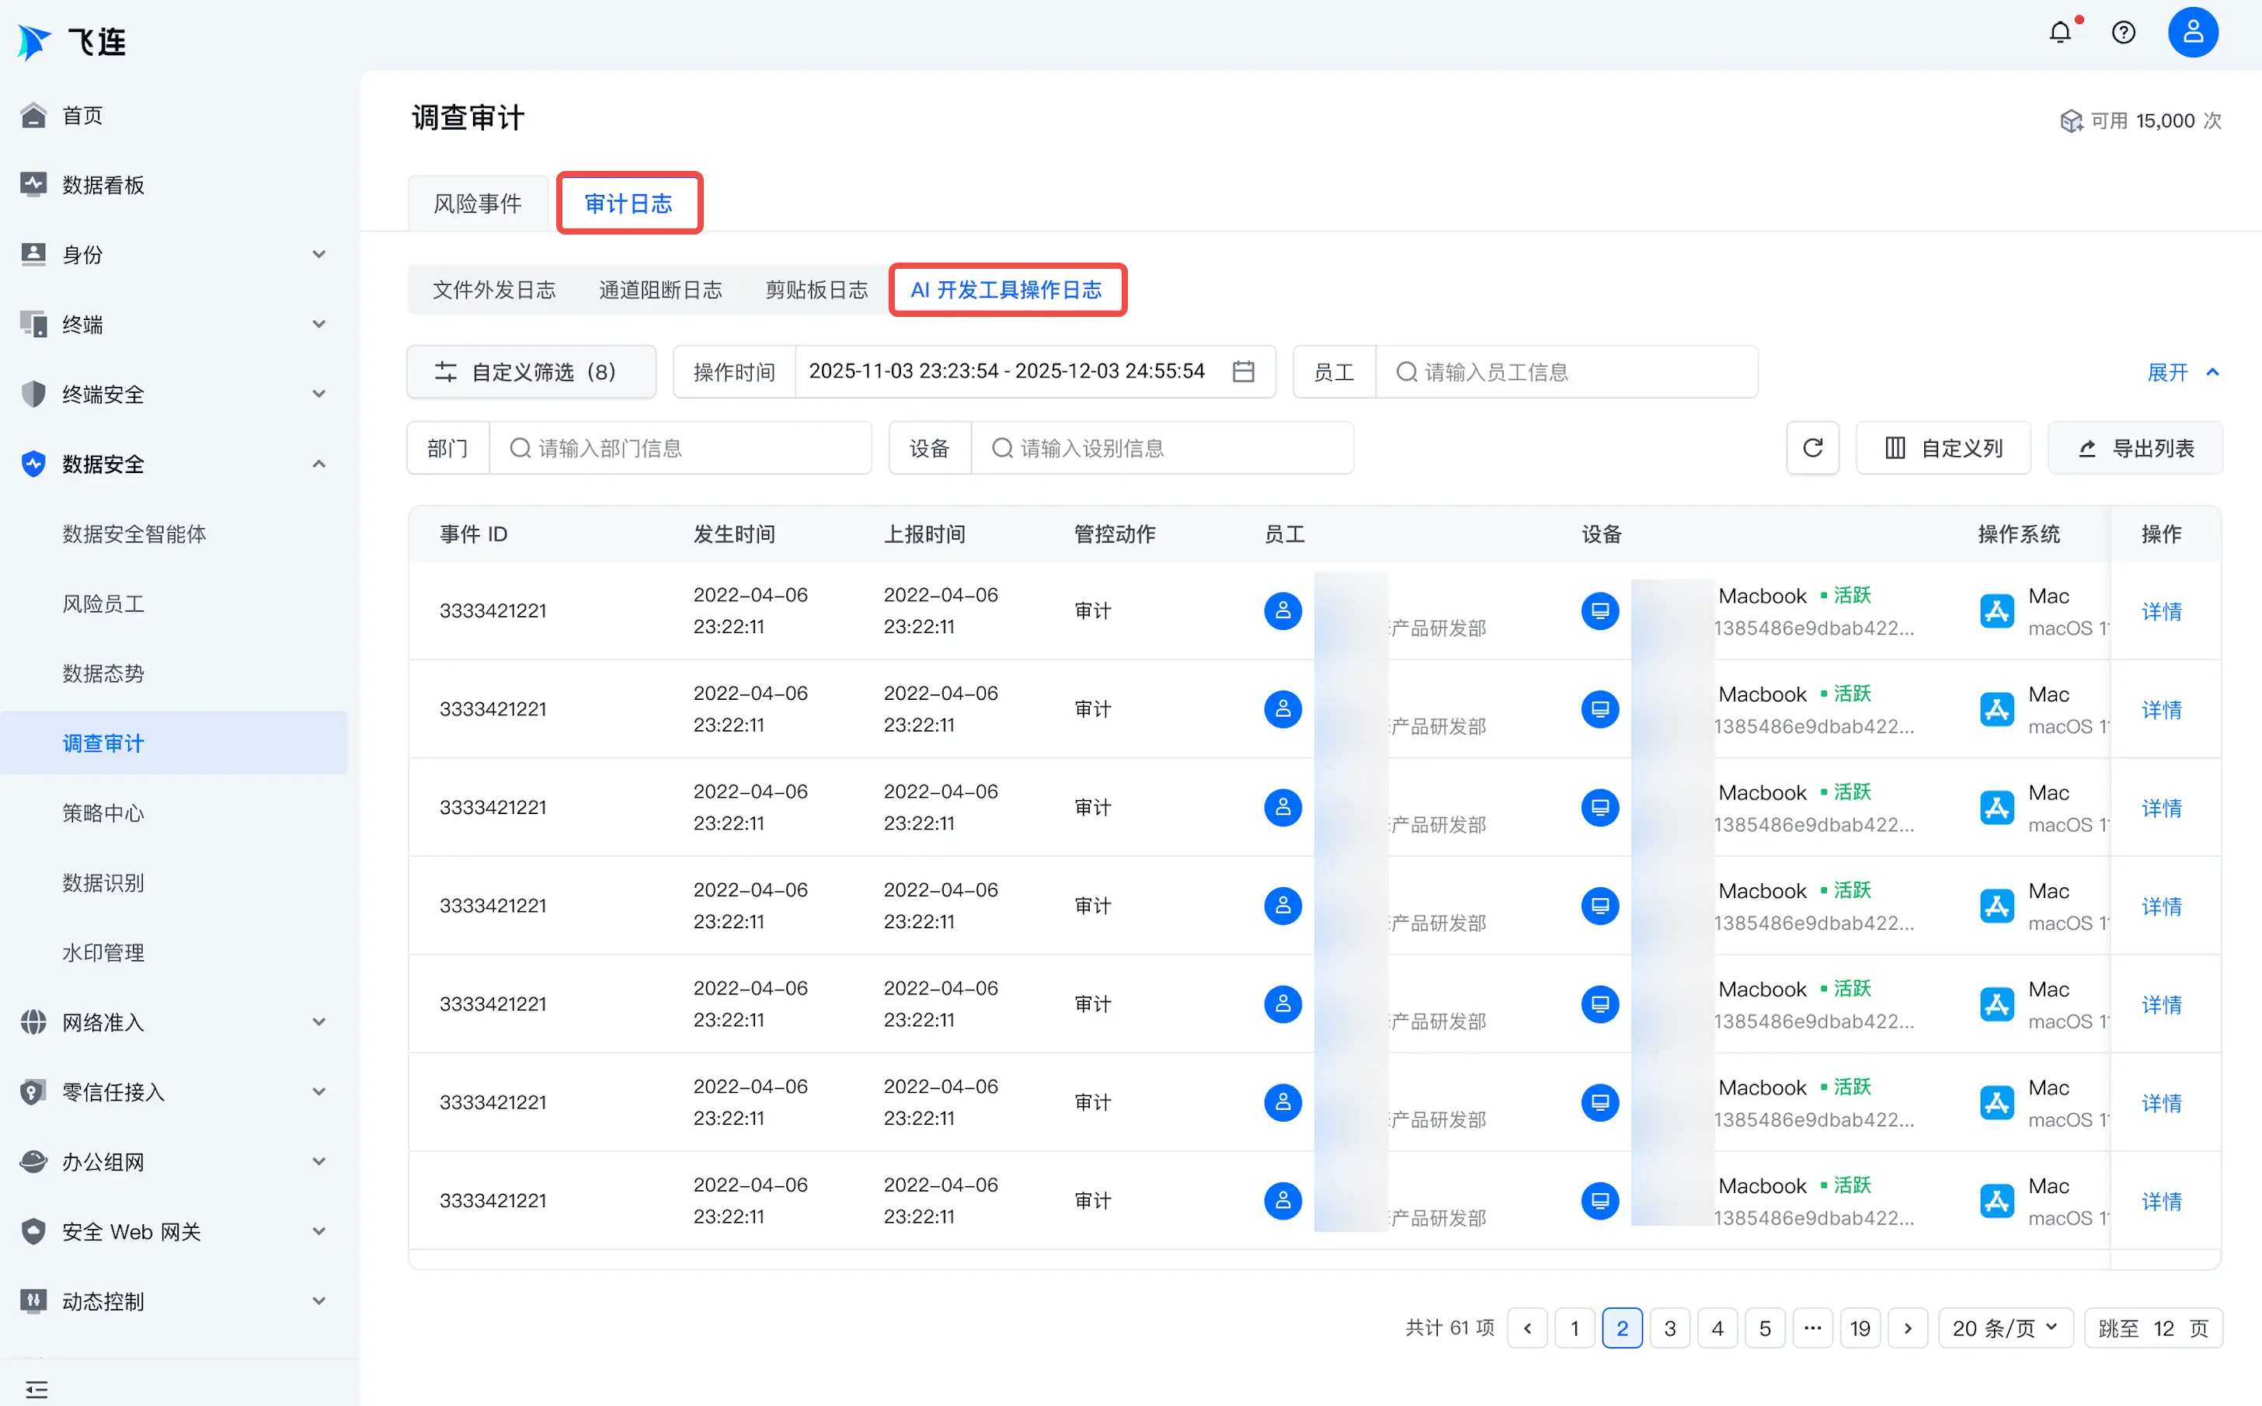Image resolution: width=2262 pixels, height=1406 pixels.
Task: Select the 文件外发日志 sub-tab
Action: 494,290
